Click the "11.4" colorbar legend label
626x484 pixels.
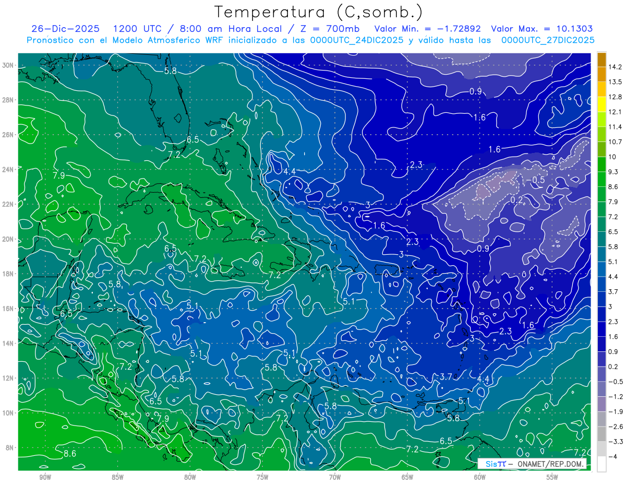(616, 127)
